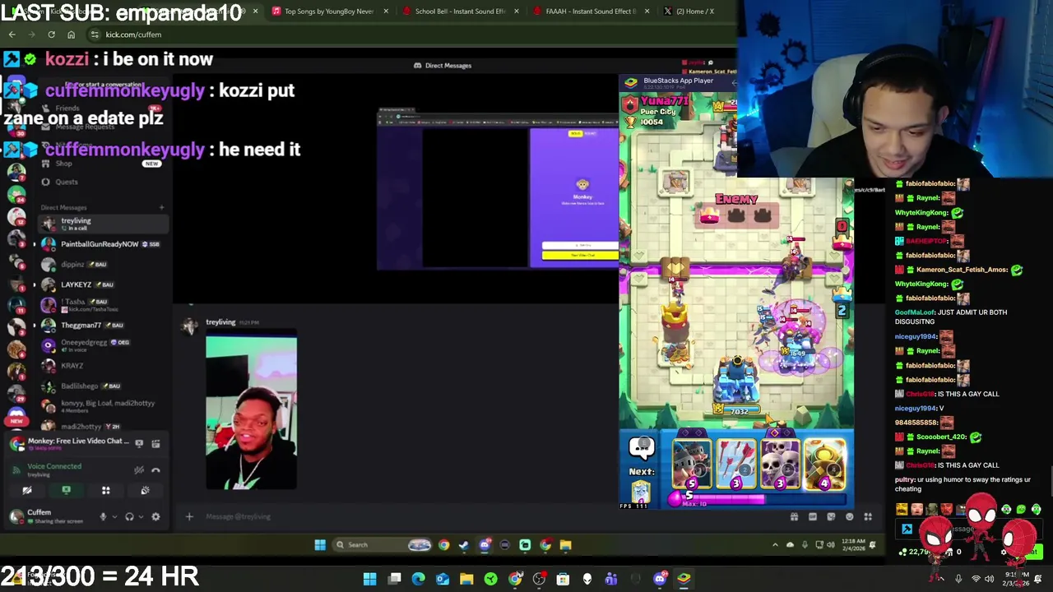Open BlueStacks from bottom taskbar
The width and height of the screenshot is (1053, 592).
pyautogui.click(x=684, y=579)
